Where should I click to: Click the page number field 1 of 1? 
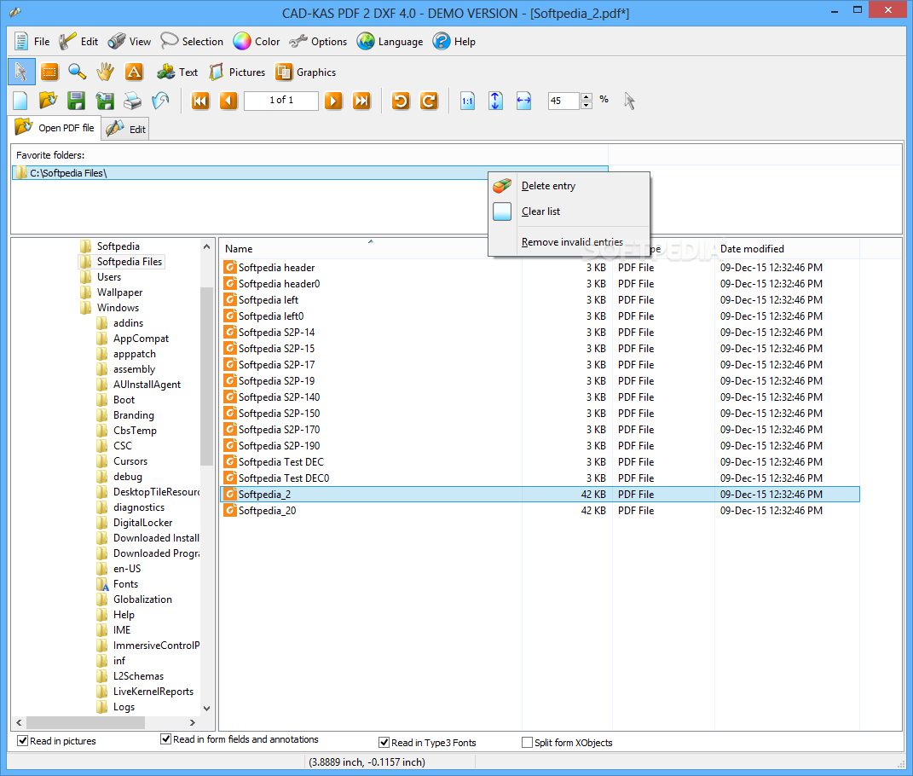click(281, 101)
